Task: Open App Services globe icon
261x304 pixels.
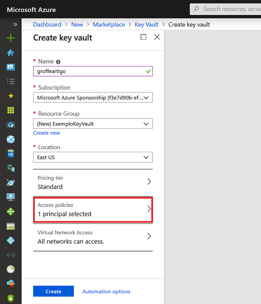Action: tap(11, 139)
